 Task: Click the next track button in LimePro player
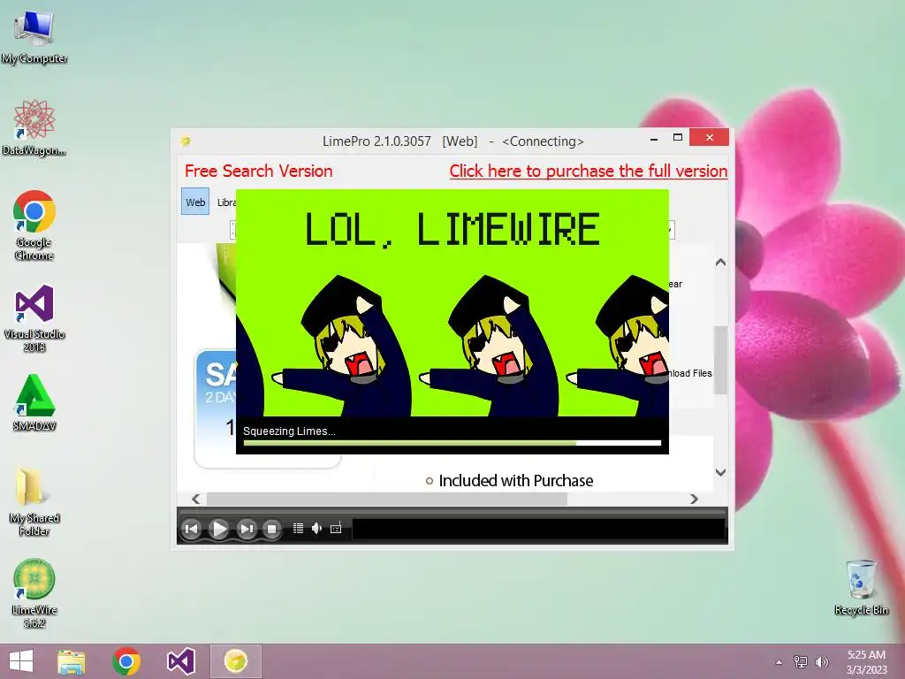click(x=247, y=529)
